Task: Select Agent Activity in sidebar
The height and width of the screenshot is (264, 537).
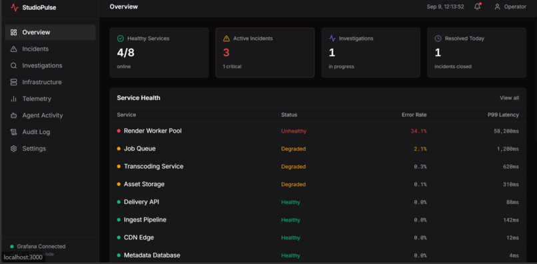Action: coord(50,115)
